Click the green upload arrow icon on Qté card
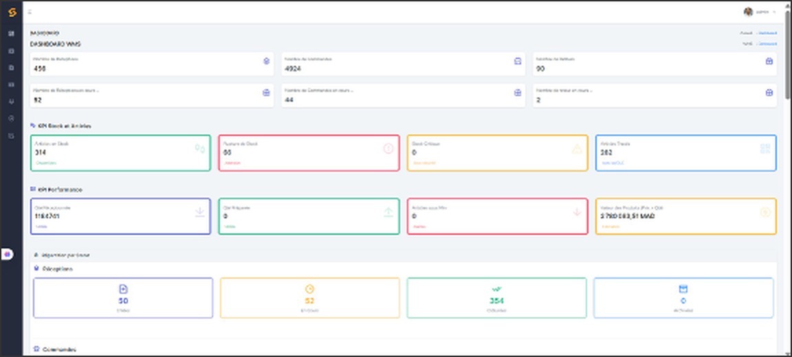792x357 pixels. point(388,212)
